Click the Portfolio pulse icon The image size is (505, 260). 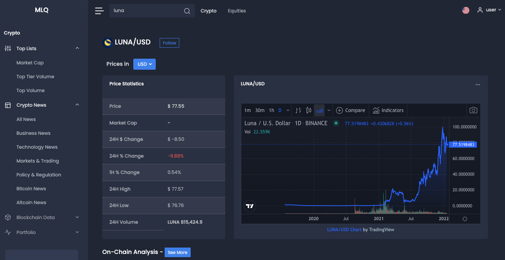pyautogui.click(x=8, y=232)
